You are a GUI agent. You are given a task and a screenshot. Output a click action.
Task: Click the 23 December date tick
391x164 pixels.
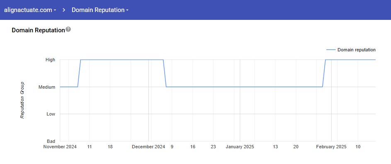point(213,147)
